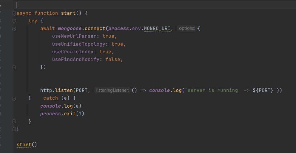Click 'useCreateIndex' option key

coord(73,52)
